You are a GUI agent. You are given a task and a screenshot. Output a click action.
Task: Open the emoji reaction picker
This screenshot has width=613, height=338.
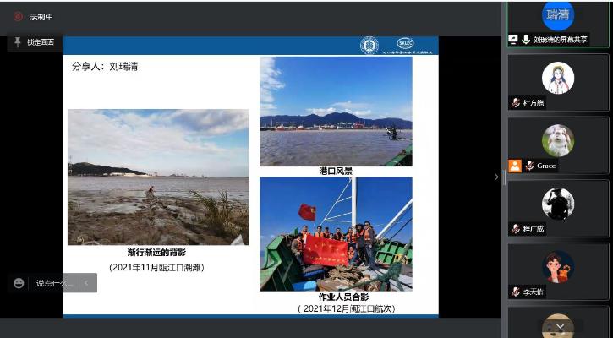pyautogui.click(x=19, y=283)
